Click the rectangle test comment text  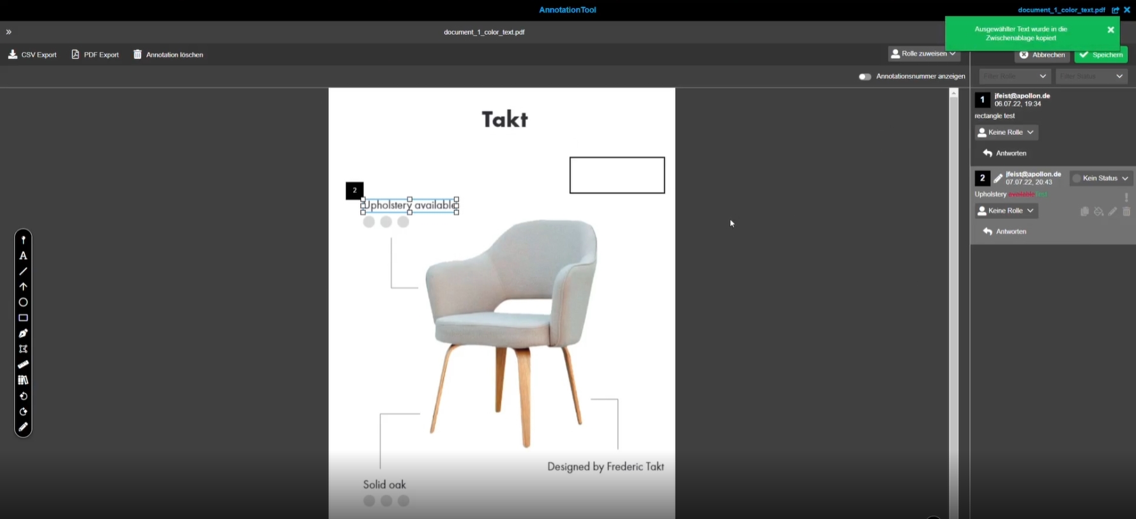point(994,116)
